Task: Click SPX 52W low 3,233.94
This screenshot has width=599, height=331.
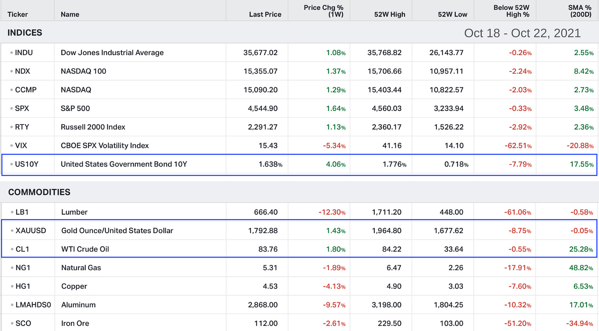Action: pyautogui.click(x=448, y=108)
